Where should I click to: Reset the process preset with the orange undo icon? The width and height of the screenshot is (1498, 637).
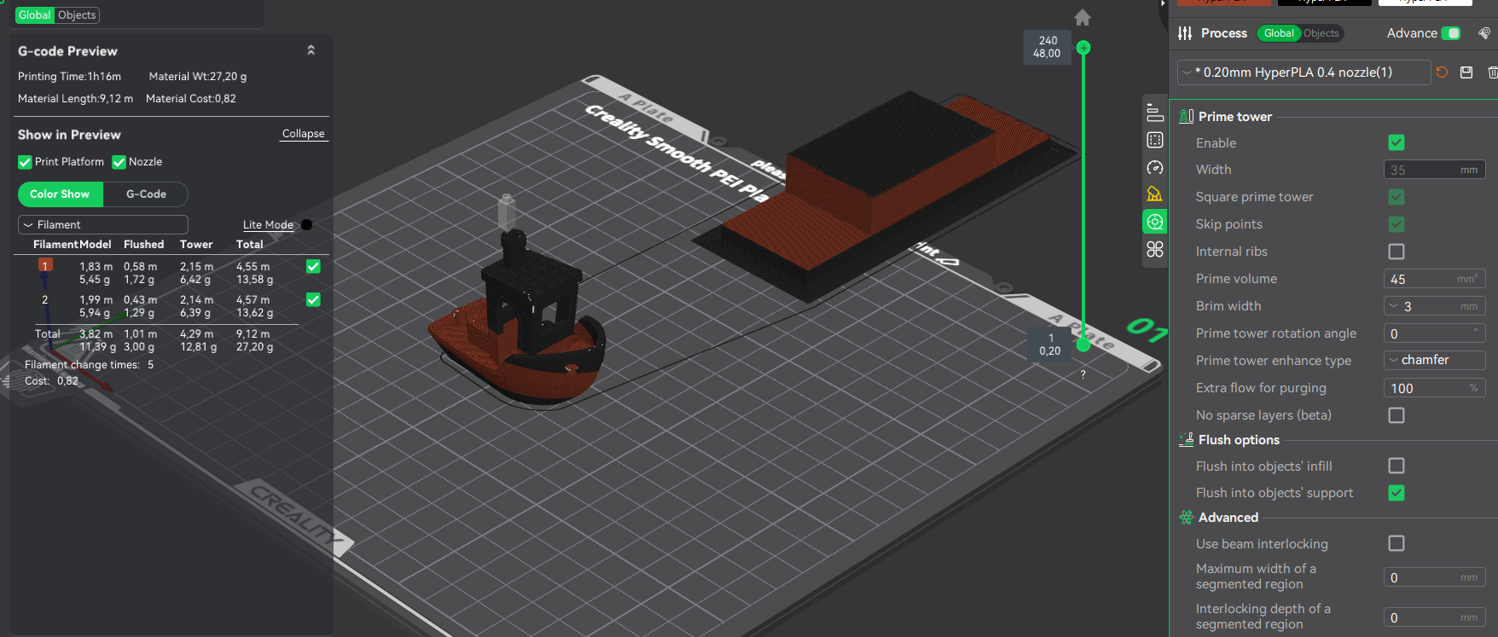pos(1442,72)
